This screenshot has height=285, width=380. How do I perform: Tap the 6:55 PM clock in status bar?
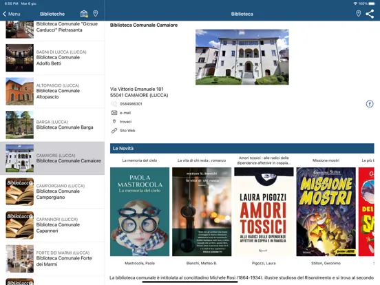click(12, 3)
